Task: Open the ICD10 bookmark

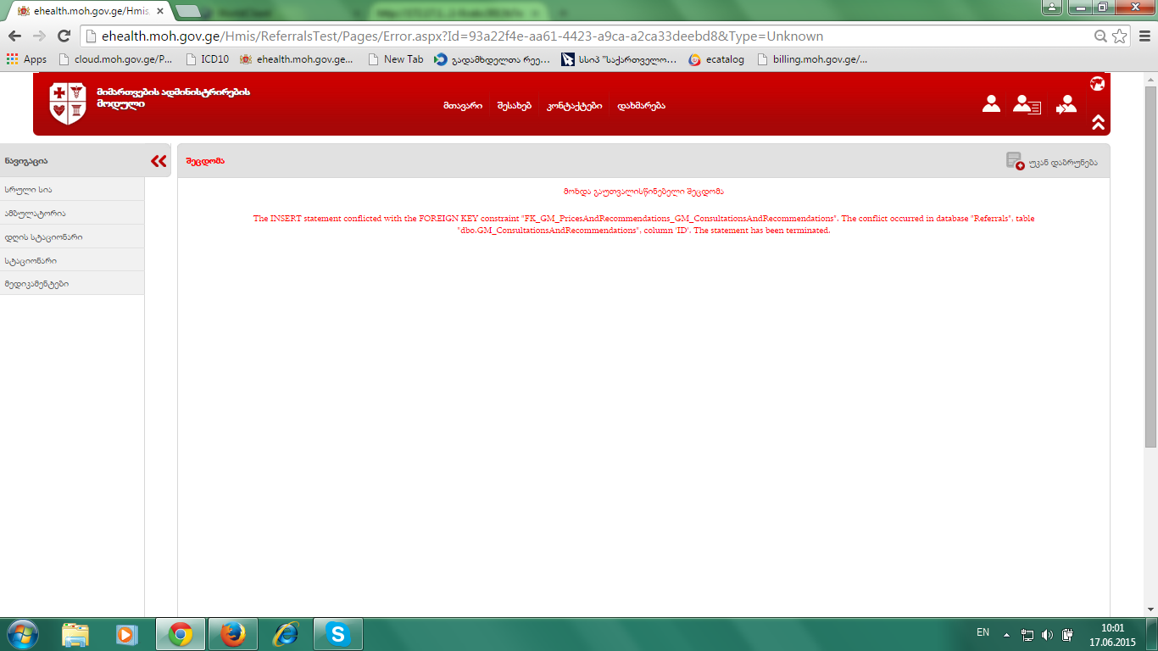Action: (x=206, y=59)
